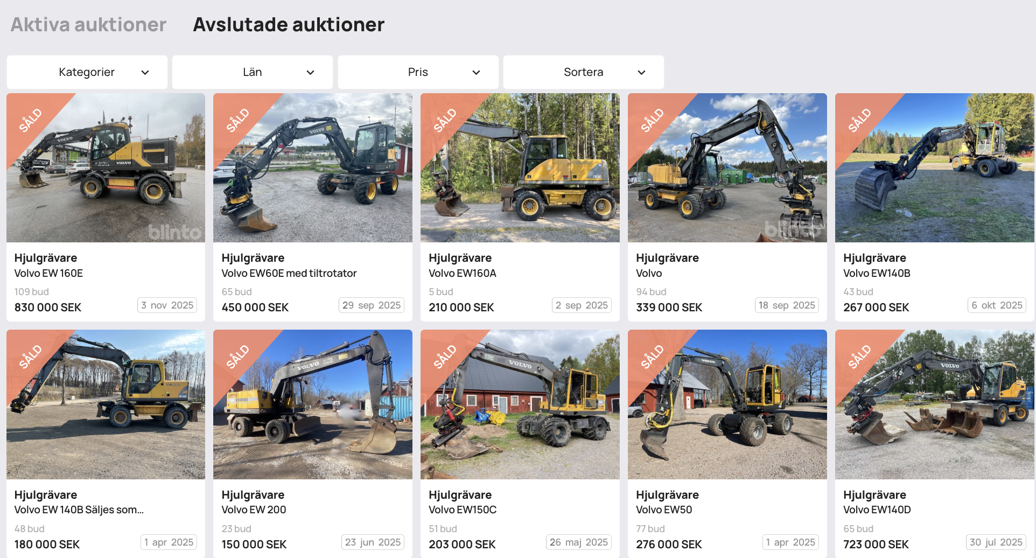View the Volvo EW160A listing photo

[520, 168]
